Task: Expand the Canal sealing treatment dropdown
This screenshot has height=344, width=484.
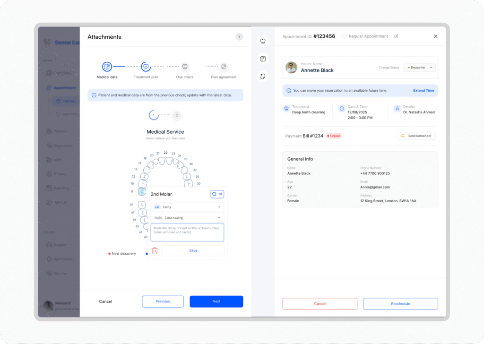Action: coord(188,218)
